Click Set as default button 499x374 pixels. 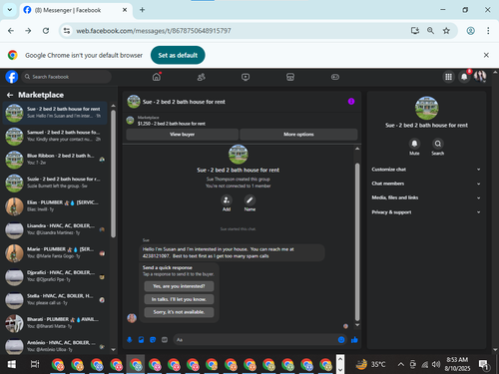point(178,55)
